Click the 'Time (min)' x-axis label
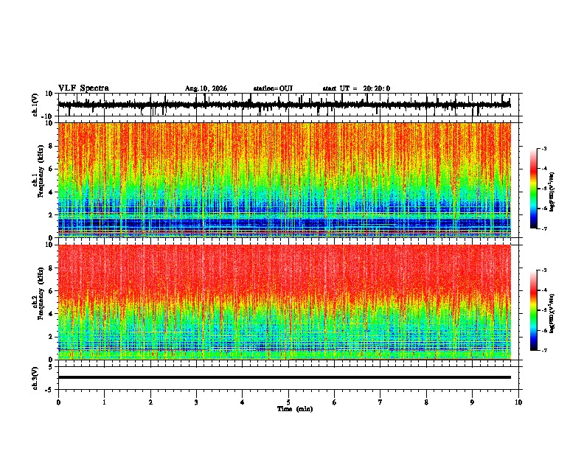The height and width of the screenshot is (451, 584). 295,409
